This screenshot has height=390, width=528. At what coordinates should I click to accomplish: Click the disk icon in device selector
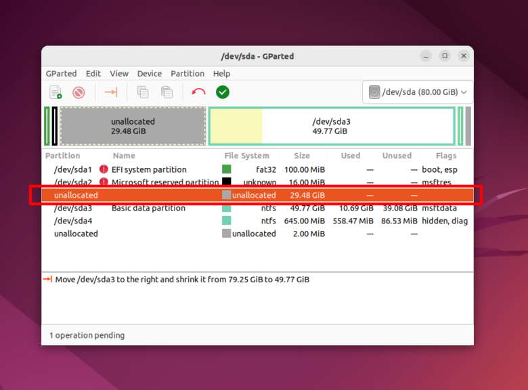tap(374, 92)
